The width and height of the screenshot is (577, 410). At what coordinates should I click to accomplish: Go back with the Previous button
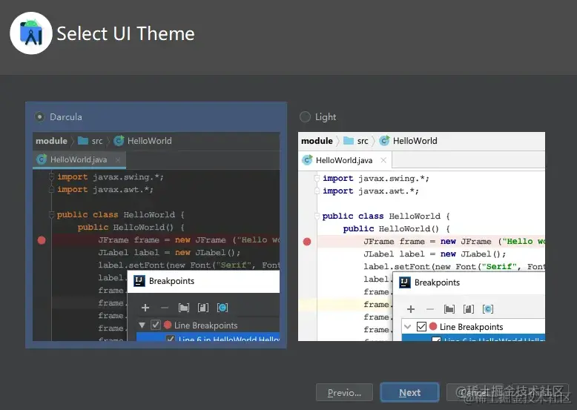click(x=344, y=393)
